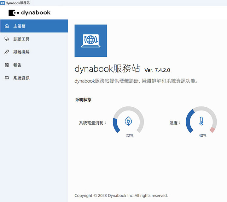Click the wrench icon for 疑難排解
227x202 pixels.
7,52
